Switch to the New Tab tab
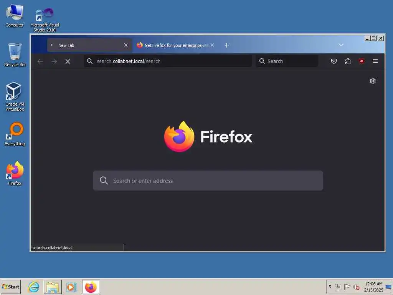 pos(89,45)
